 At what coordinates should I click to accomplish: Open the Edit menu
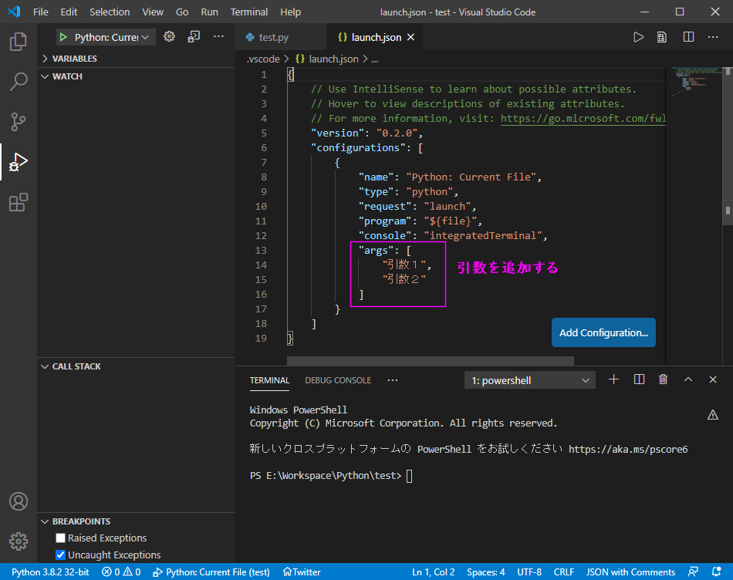[69, 12]
